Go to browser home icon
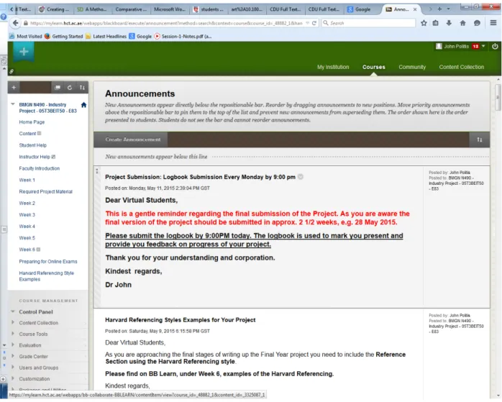The width and height of the screenshot is (502, 402). (x=463, y=23)
